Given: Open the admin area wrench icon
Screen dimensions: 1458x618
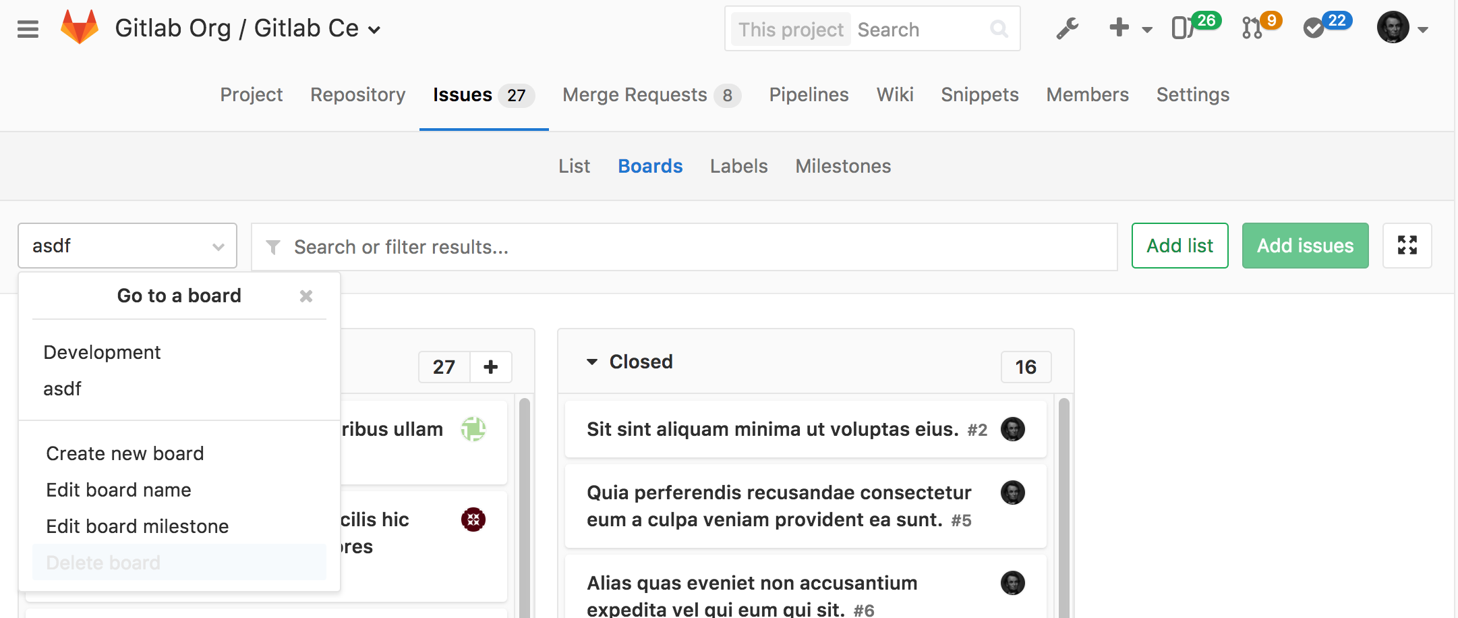Looking at the screenshot, I should coord(1068,29).
